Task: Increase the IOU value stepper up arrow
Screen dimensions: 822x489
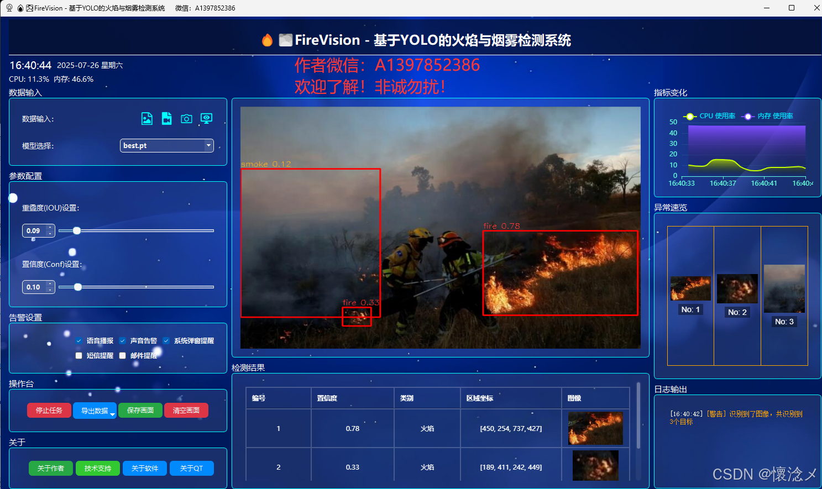Action: pyautogui.click(x=50, y=227)
